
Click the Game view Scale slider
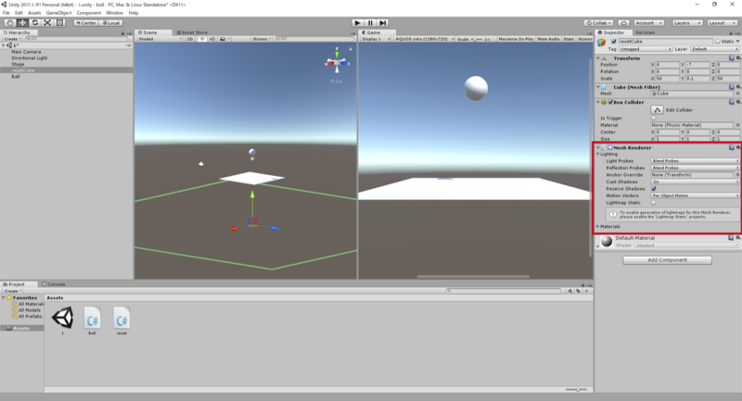click(x=476, y=39)
